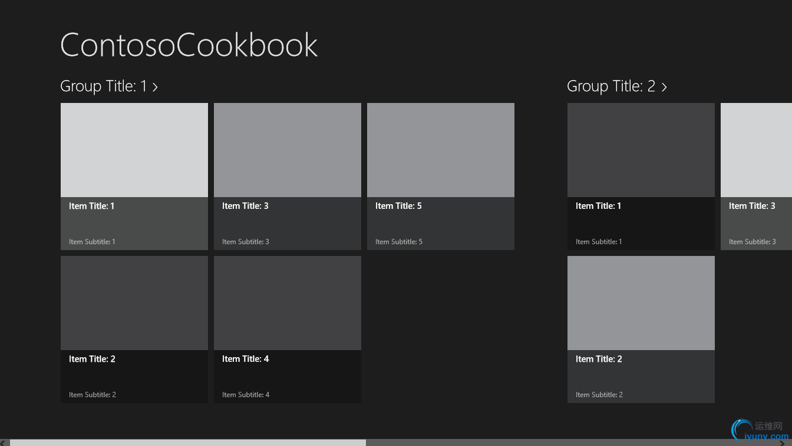Image resolution: width=792 pixels, height=446 pixels.
Task: Open first group's Item 3 tile image
Action: point(288,150)
